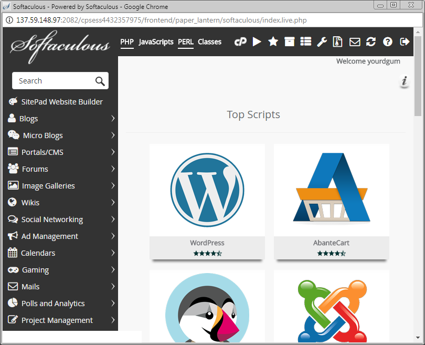Expand the Mails category chevron
Image resolution: width=425 pixels, height=345 pixels.
point(113,286)
